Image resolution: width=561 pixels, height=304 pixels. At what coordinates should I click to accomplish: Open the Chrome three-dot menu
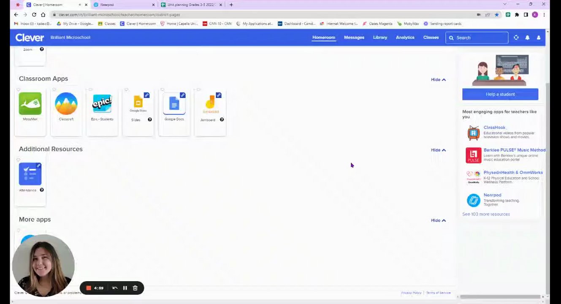point(544,14)
